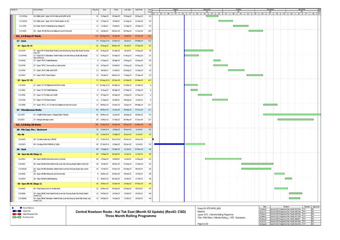Click the green Remaining Work legend icon
The width and height of the screenshot is (340, 240).
tap(17, 218)
